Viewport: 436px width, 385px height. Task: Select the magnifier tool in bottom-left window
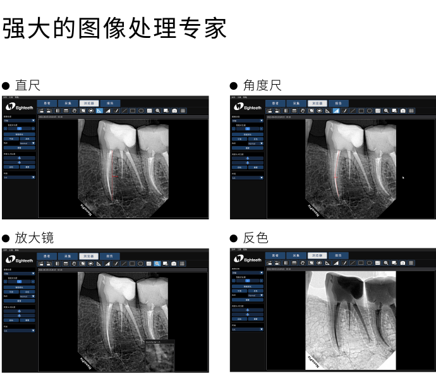pyautogui.click(x=157, y=263)
